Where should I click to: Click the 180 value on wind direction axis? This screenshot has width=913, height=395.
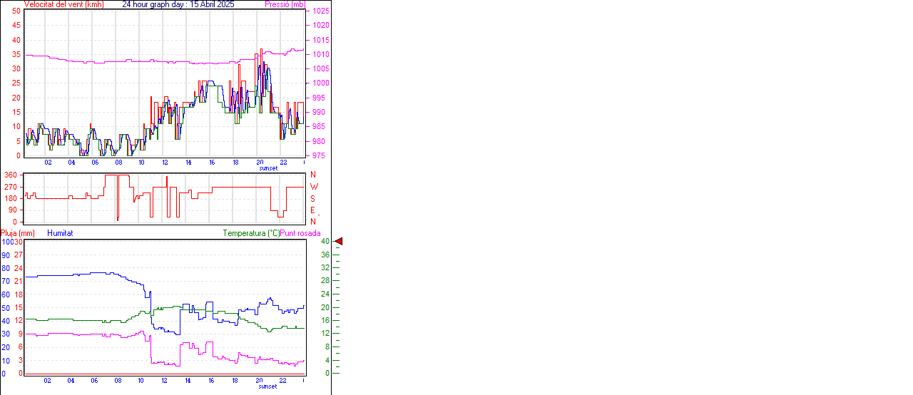coord(11,198)
